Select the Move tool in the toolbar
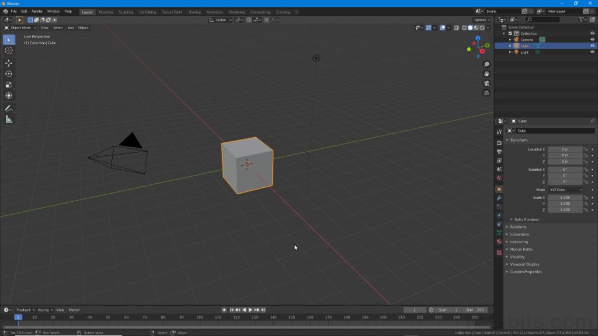This screenshot has height=336, width=598. [x=8, y=64]
